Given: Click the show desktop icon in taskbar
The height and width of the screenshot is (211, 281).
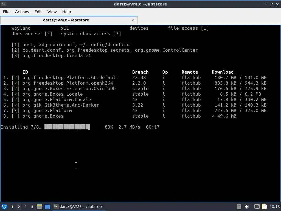Looking at the screenshot, I should coord(47,207).
